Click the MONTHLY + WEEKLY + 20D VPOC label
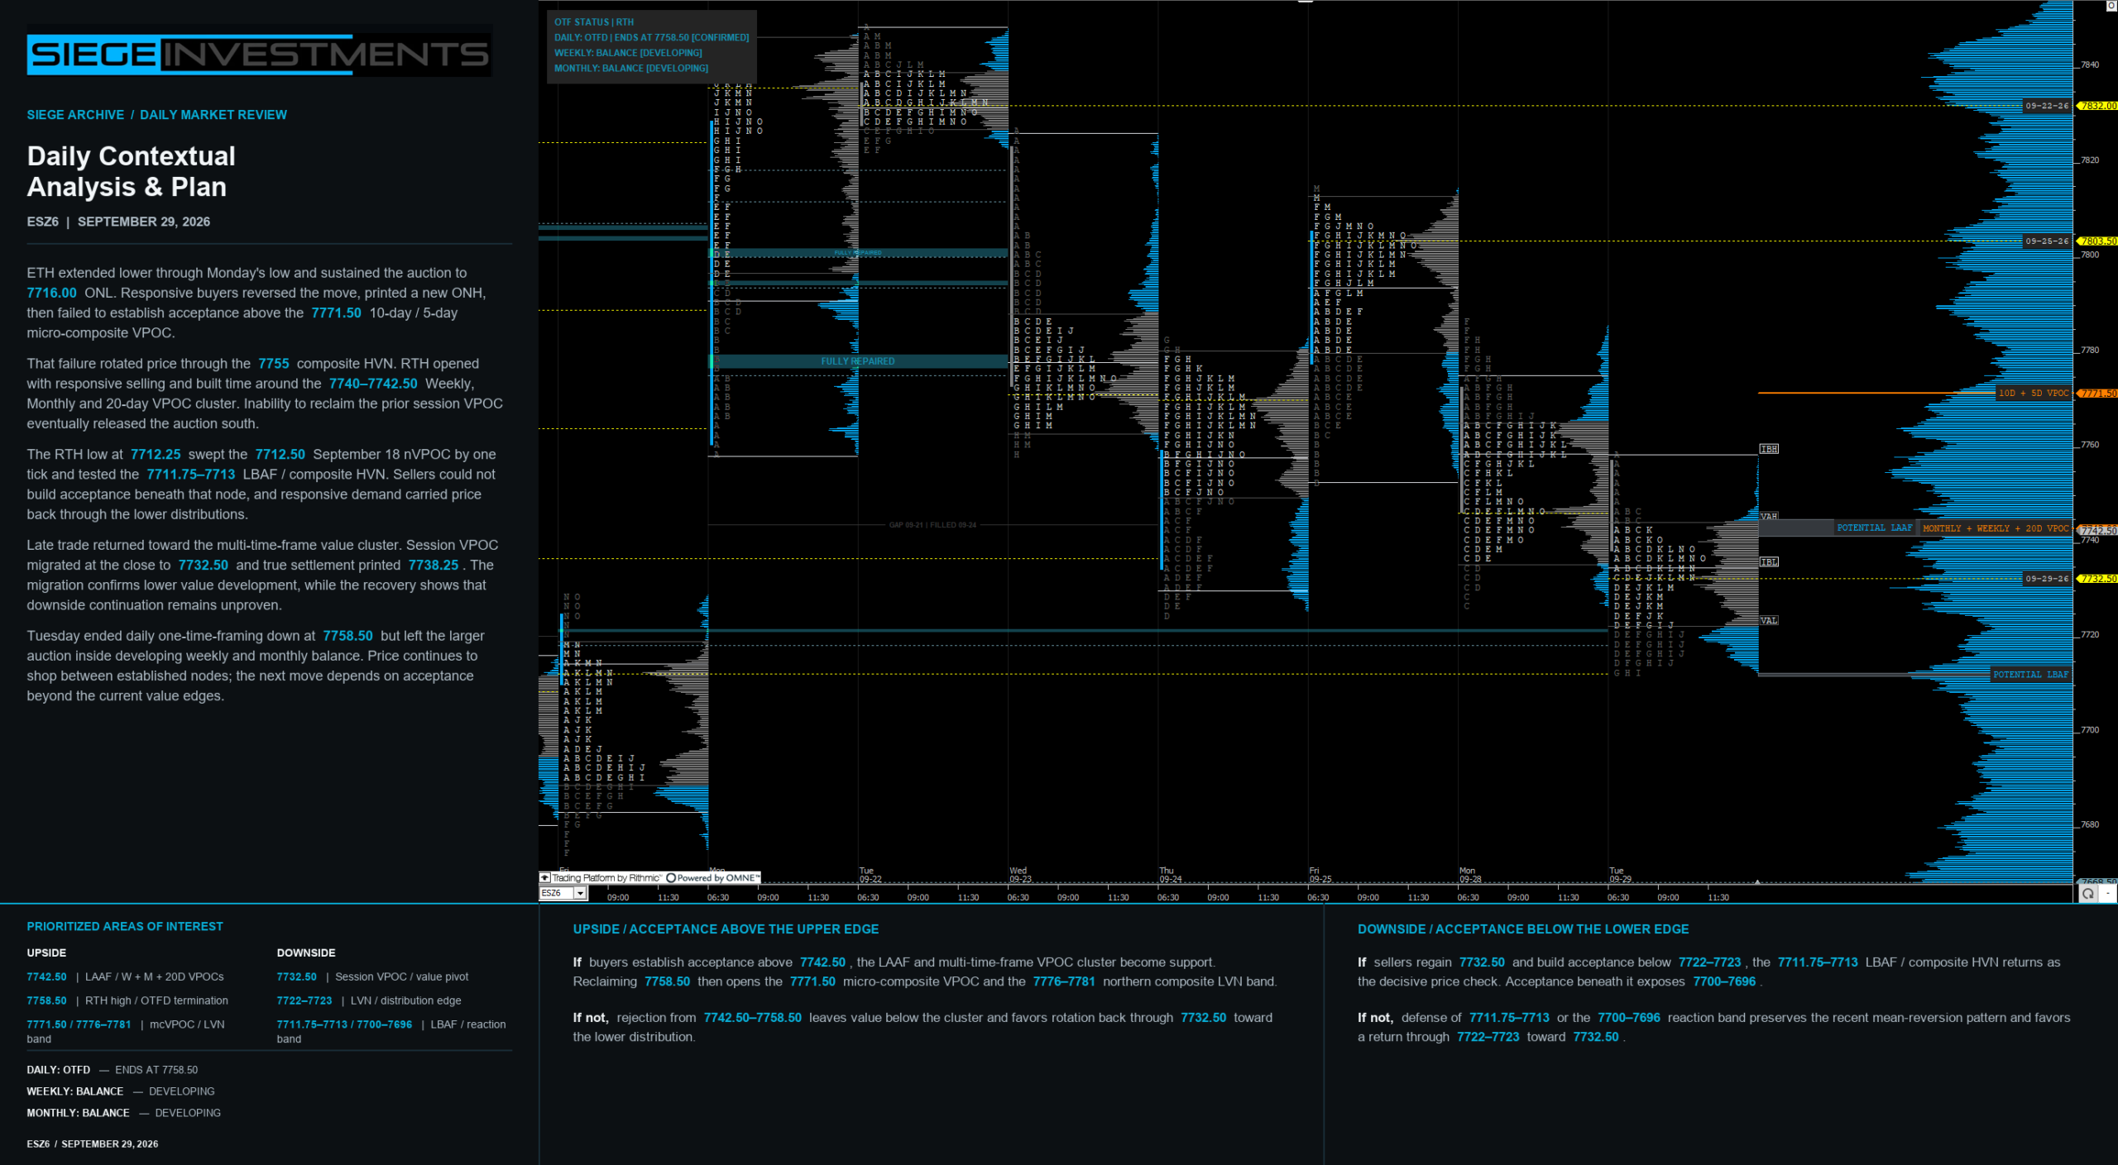2118x1165 pixels. click(x=1996, y=528)
